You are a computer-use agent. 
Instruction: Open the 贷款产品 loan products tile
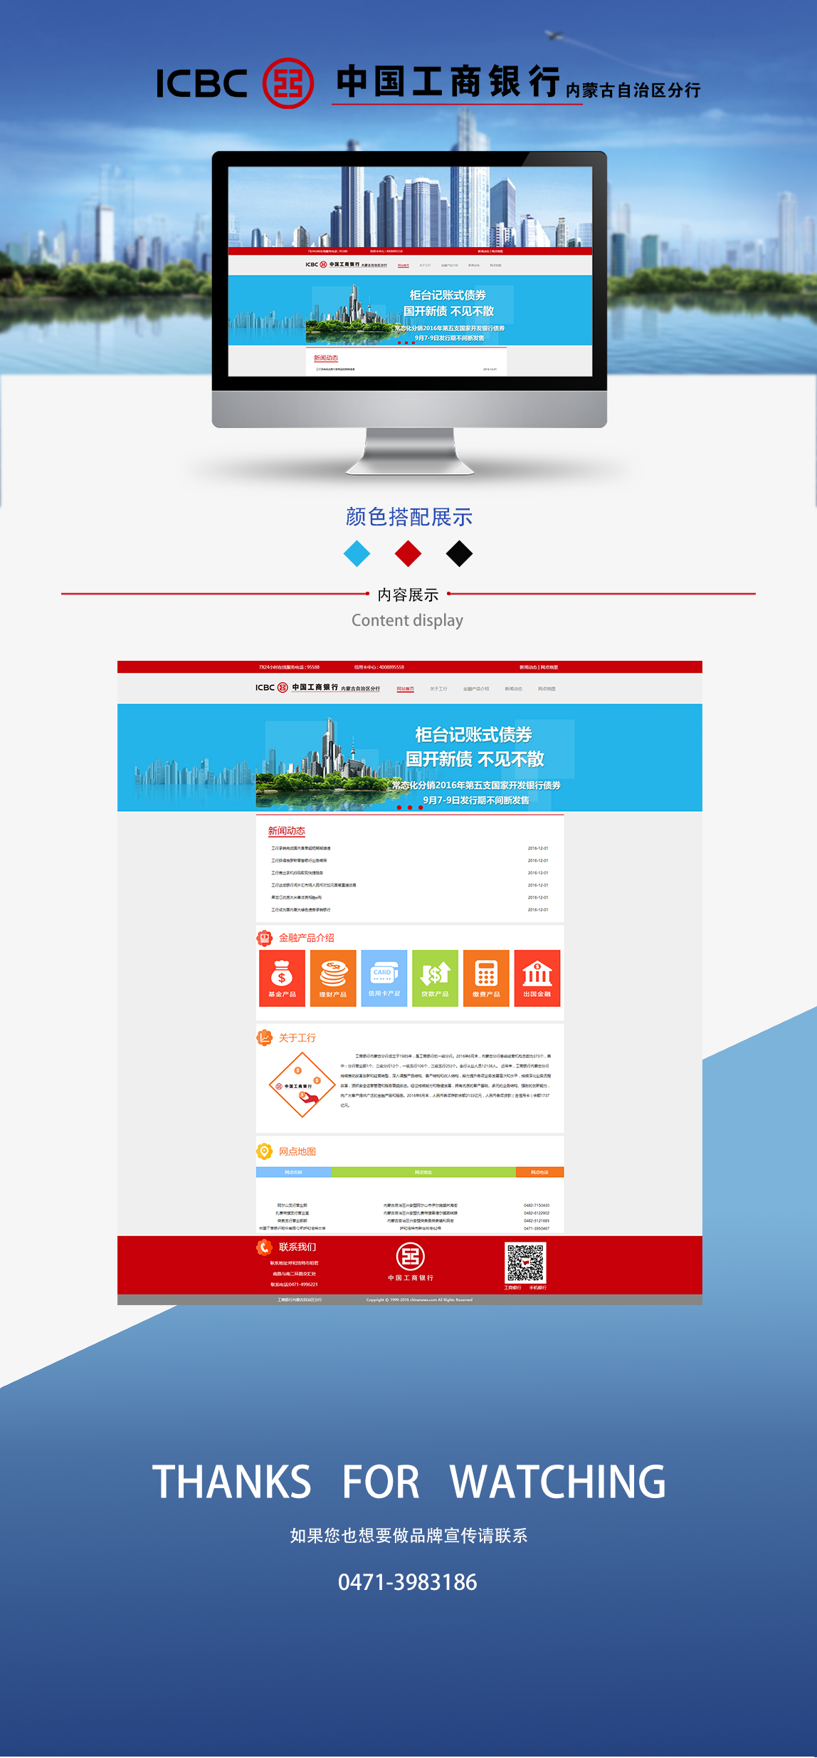(435, 978)
